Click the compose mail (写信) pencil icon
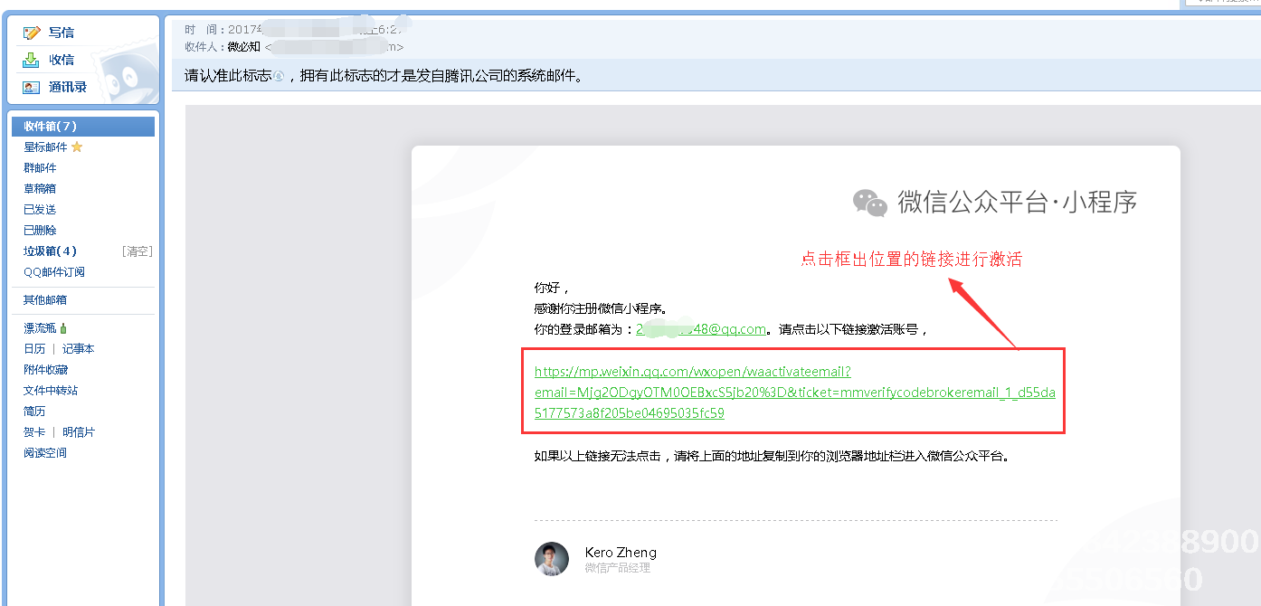Image resolution: width=1261 pixels, height=606 pixels. tap(32, 33)
